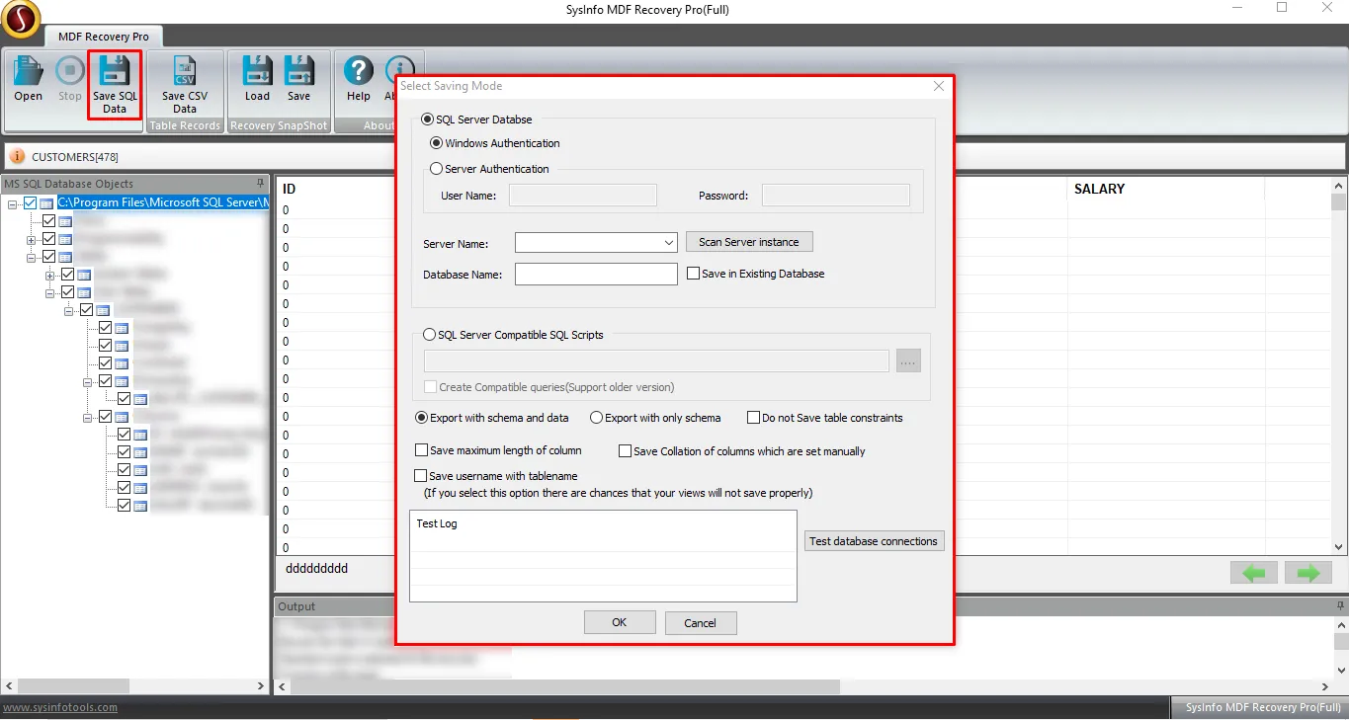The height and width of the screenshot is (720, 1349).
Task: Click the data grid scroll up arrow
Action: (x=1339, y=186)
